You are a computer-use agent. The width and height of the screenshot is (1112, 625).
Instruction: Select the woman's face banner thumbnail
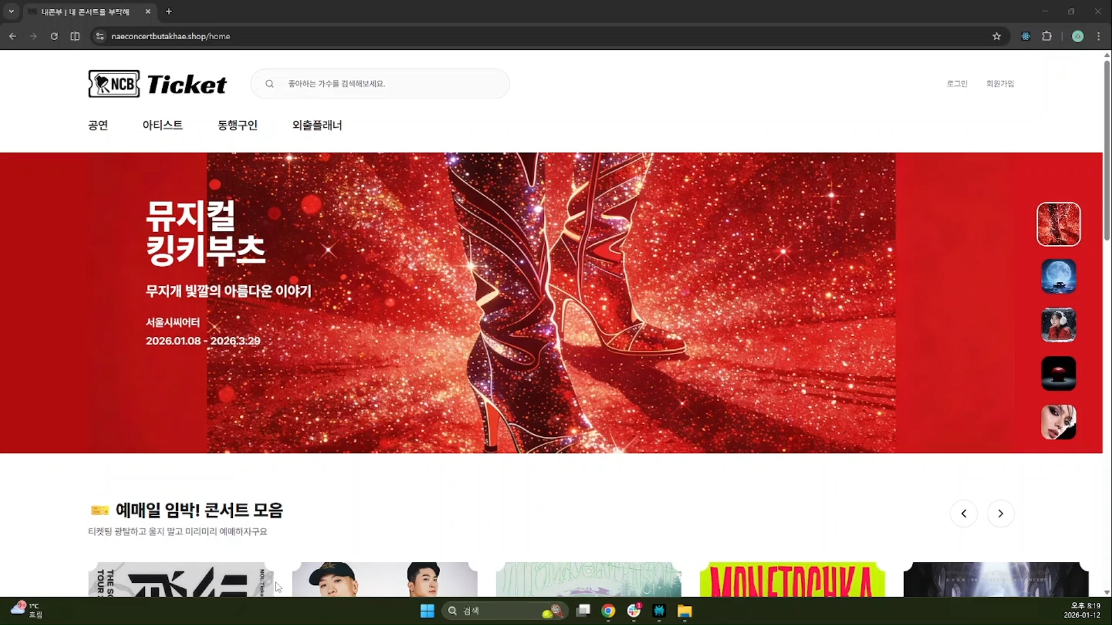tap(1058, 422)
